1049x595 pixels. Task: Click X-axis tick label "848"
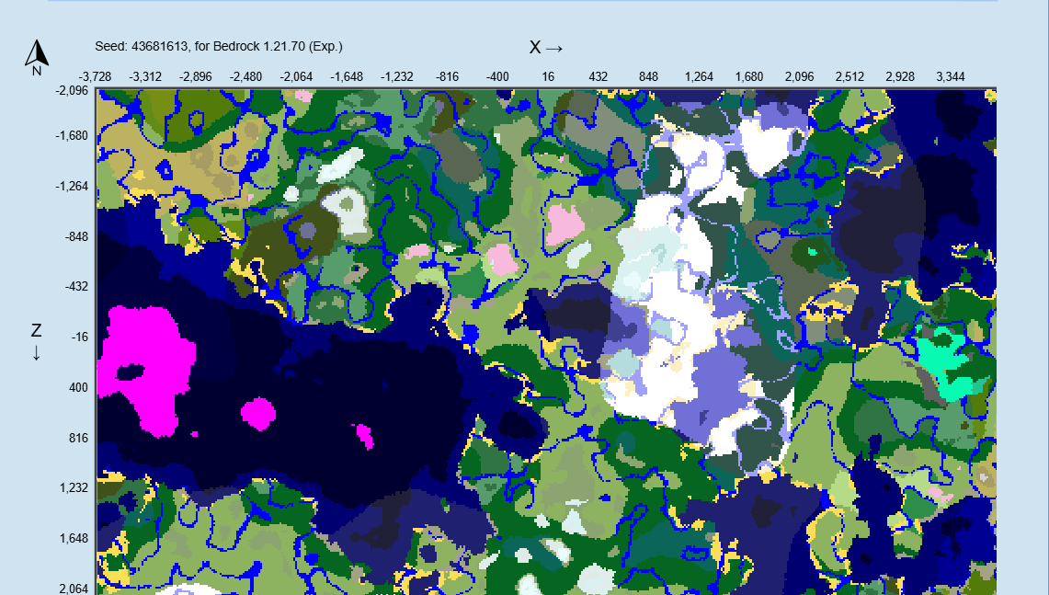click(648, 77)
